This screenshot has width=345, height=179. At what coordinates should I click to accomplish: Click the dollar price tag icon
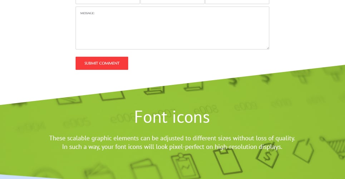267,155
